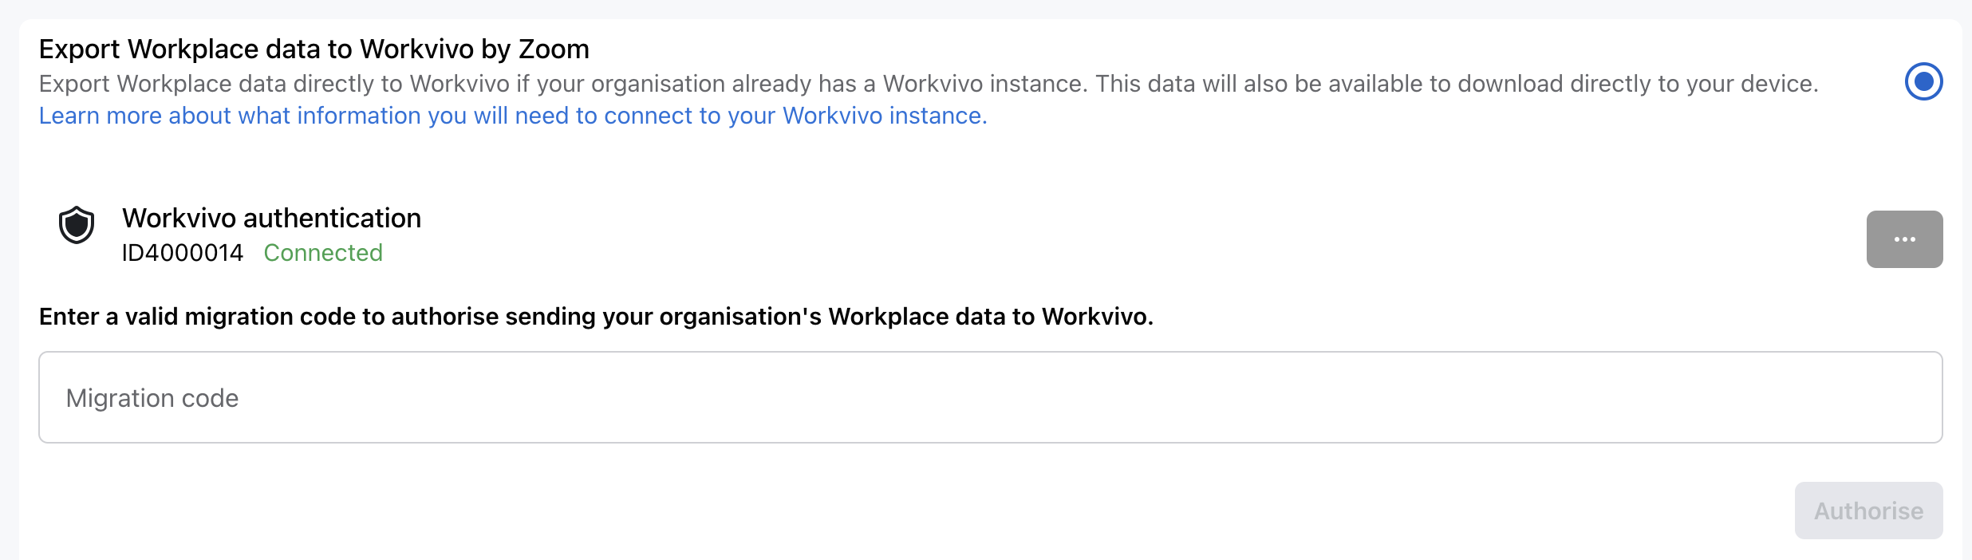Image resolution: width=1972 pixels, height=560 pixels.
Task: Click the Enter a valid migration code instruction
Action: (x=596, y=317)
